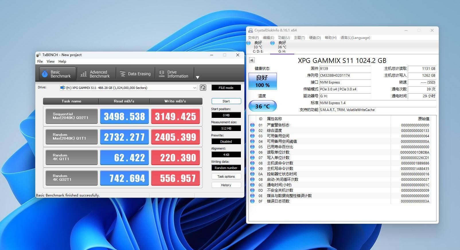Image resolution: width=460 pixels, height=250 pixels.
Task: Click the CrystalDiskInfo title bar app icon
Action: click(x=251, y=30)
